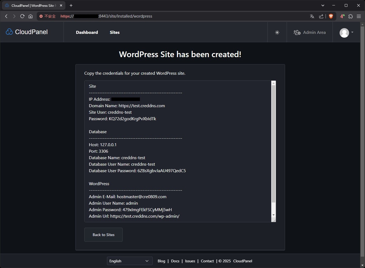Open the Docs footer link
The width and height of the screenshot is (365, 268).
(175, 261)
